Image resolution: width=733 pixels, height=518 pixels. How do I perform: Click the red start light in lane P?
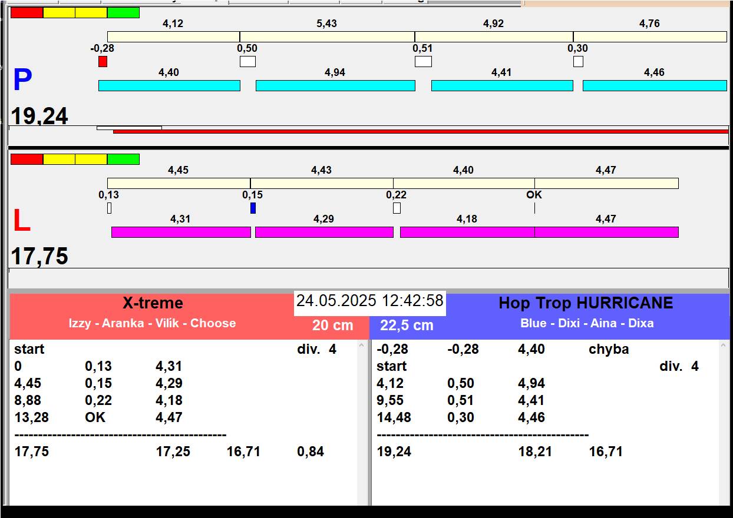click(x=27, y=13)
